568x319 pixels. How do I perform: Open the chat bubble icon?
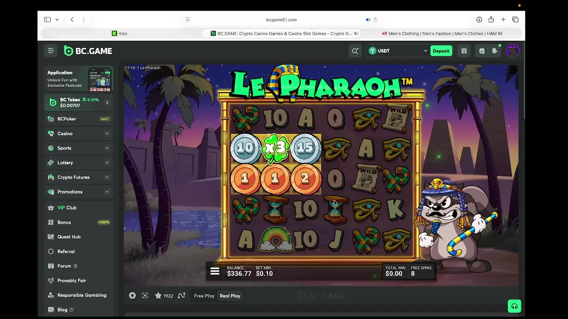click(x=482, y=51)
